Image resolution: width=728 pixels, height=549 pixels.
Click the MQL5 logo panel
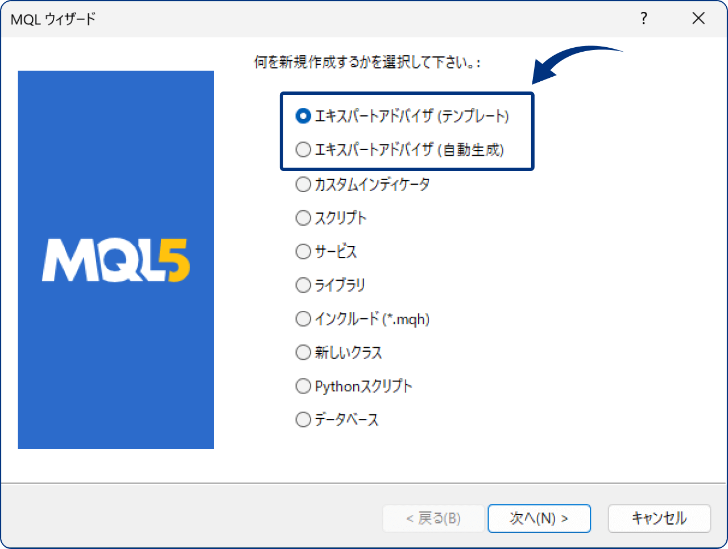pyautogui.click(x=116, y=259)
